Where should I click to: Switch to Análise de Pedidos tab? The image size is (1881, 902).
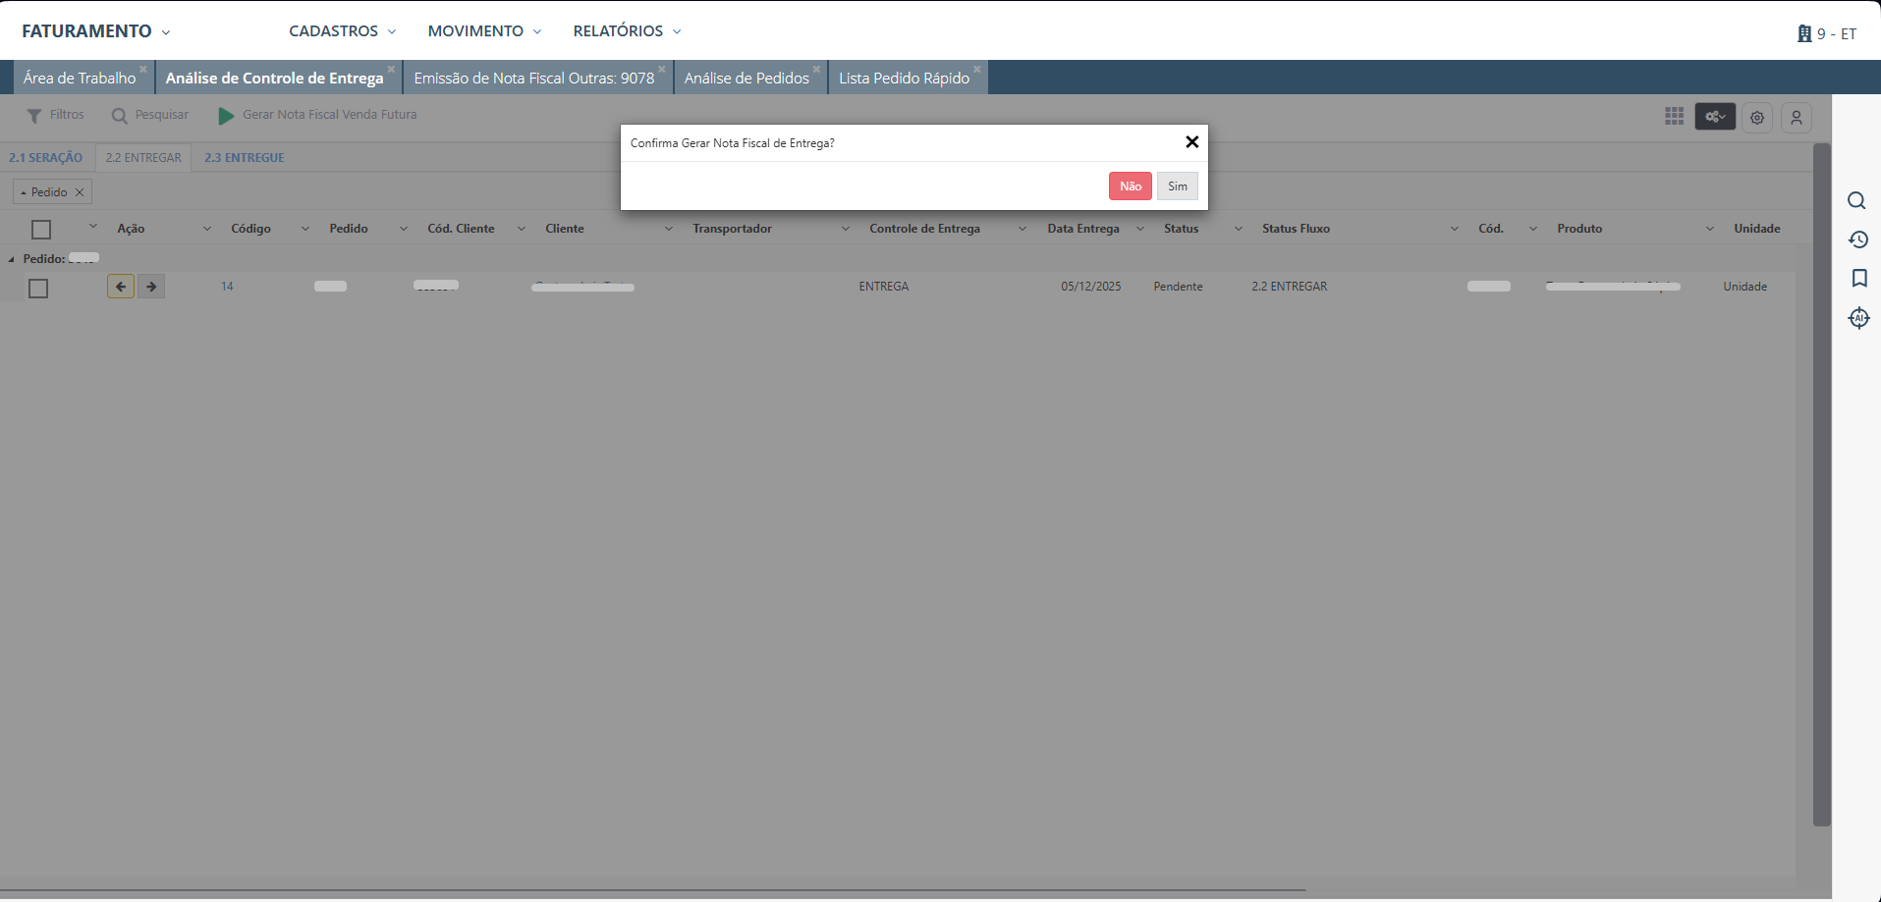tap(747, 79)
